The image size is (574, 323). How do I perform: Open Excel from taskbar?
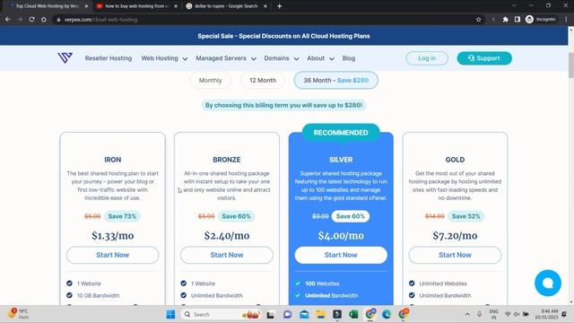(x=353, y=314)
